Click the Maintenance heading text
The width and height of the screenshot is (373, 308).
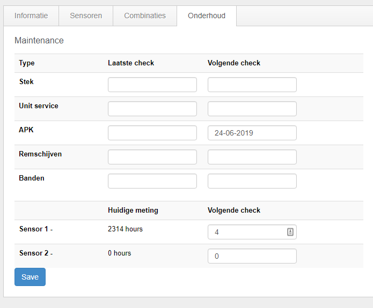39,41
